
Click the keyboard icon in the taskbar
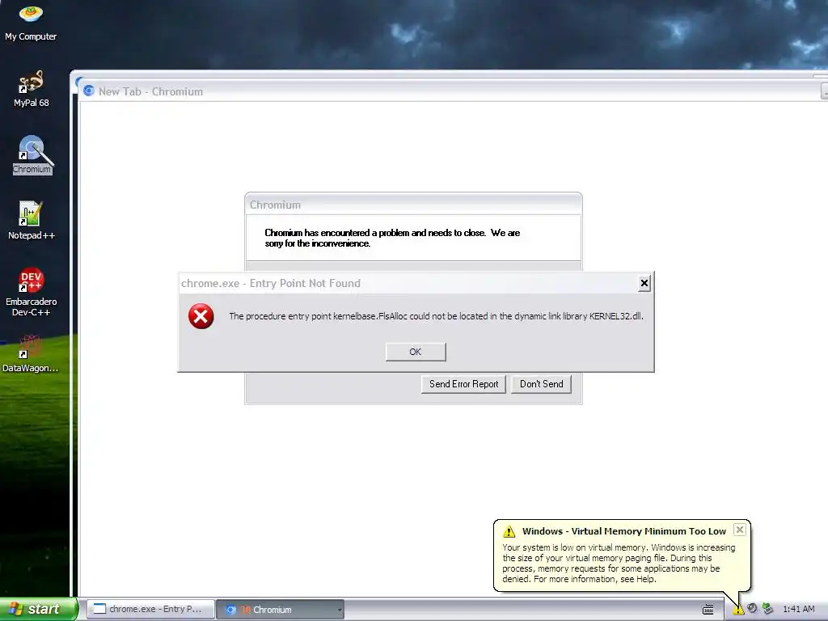[708, 610]
